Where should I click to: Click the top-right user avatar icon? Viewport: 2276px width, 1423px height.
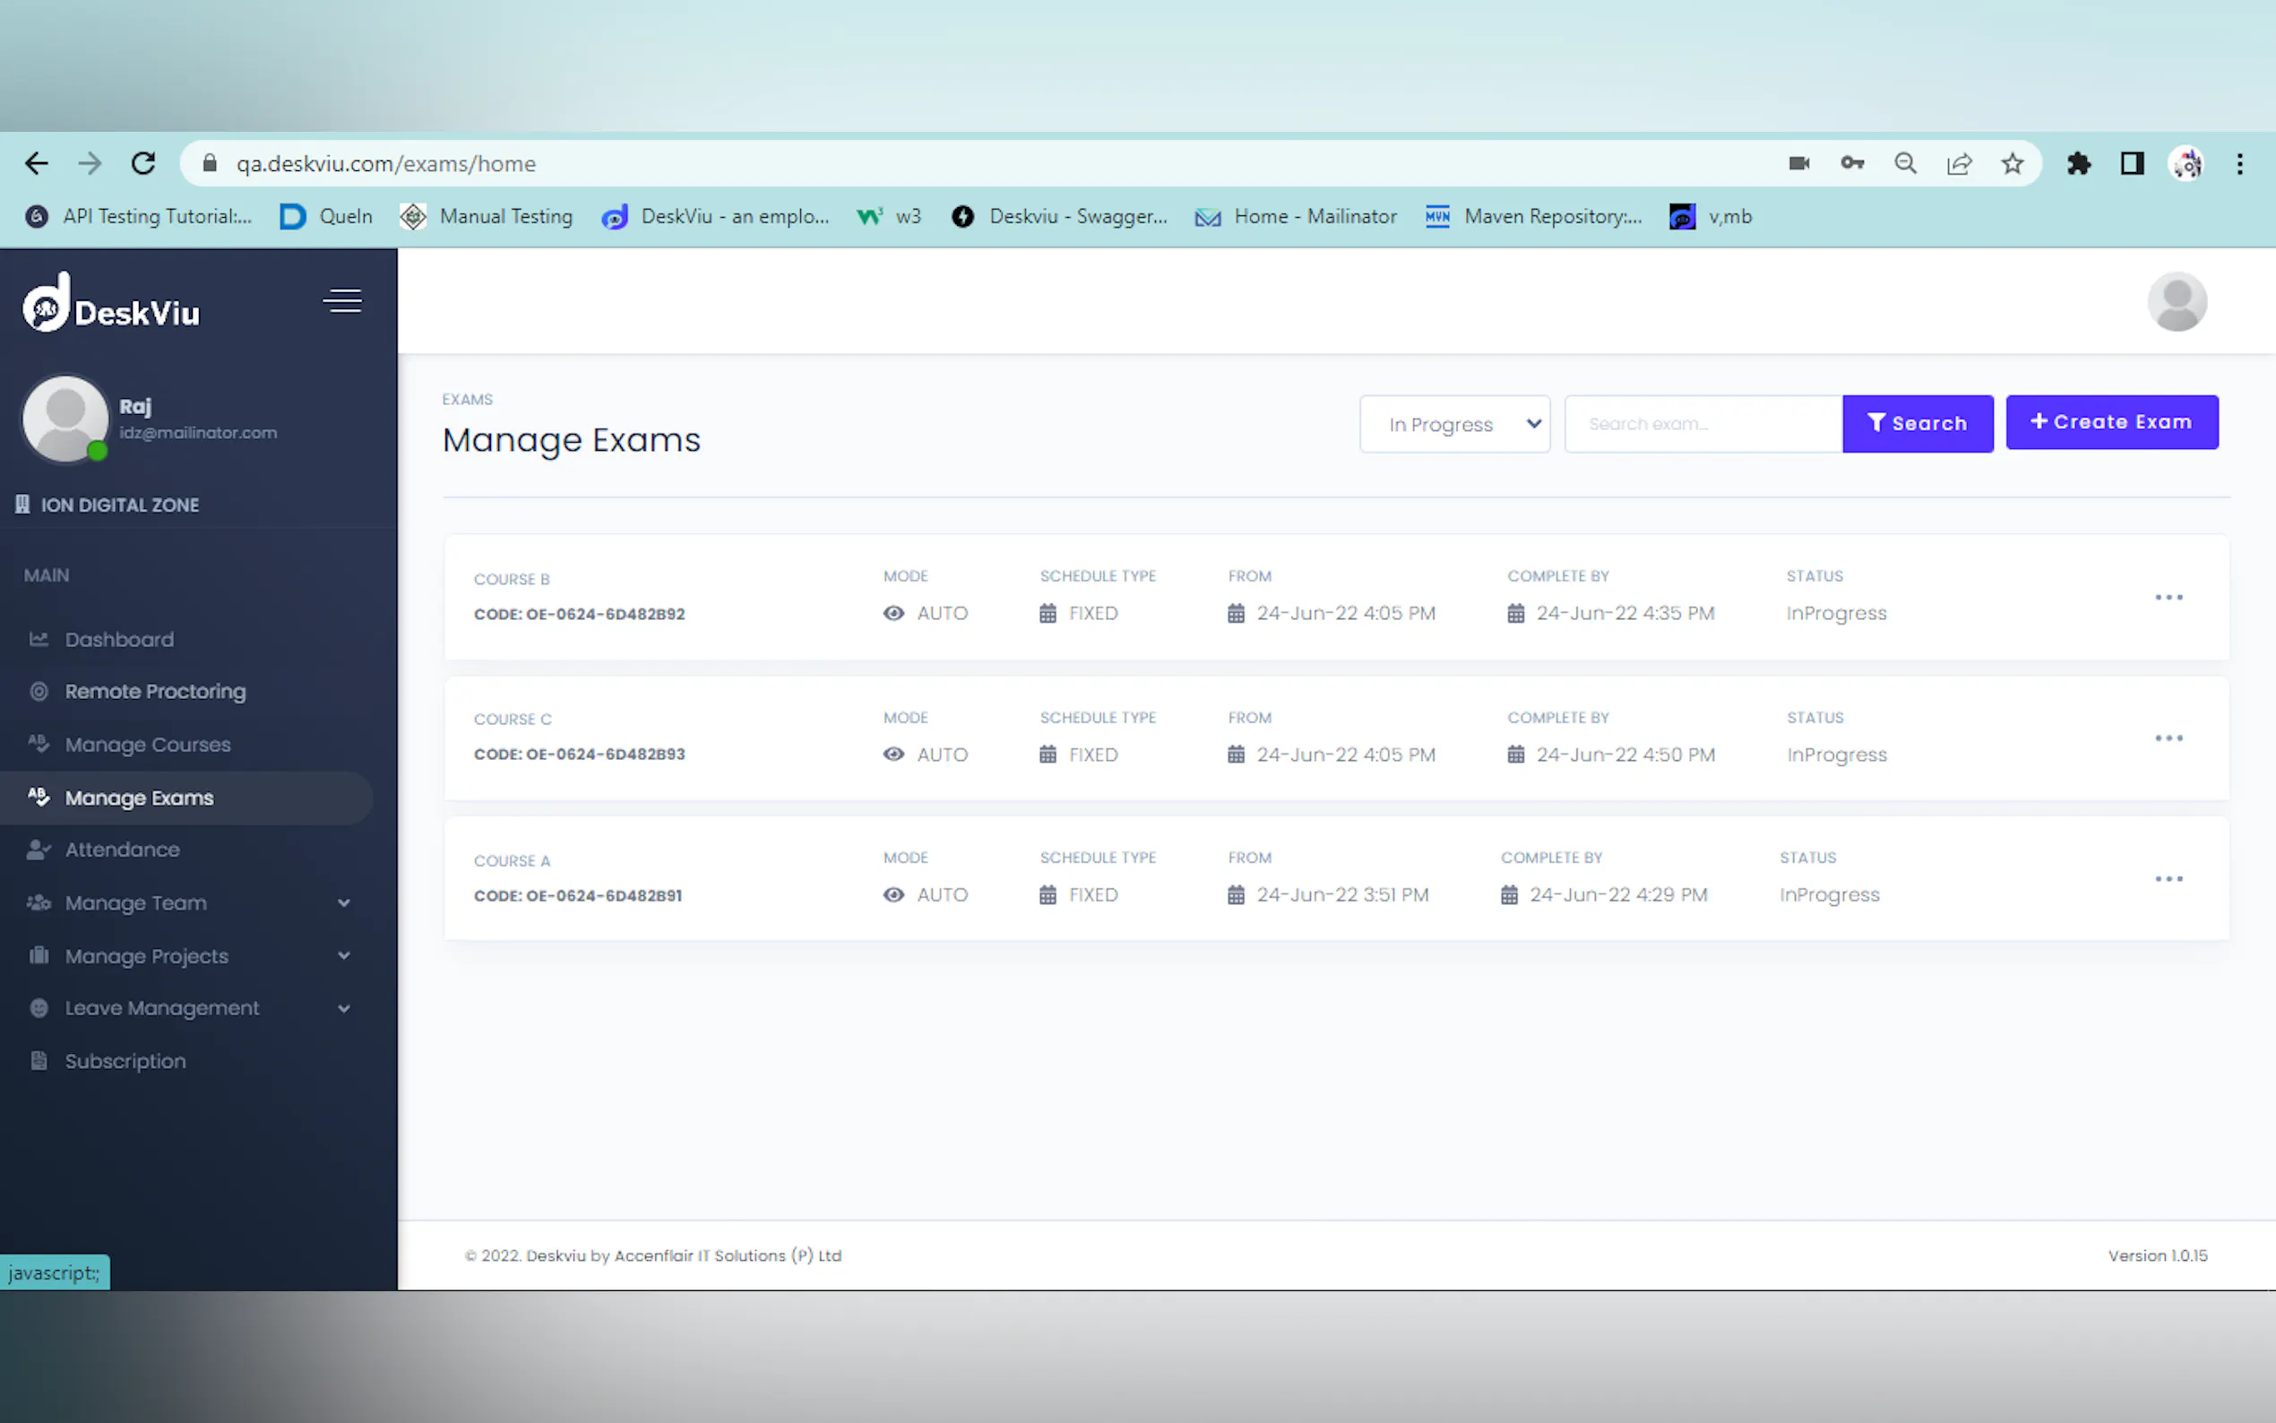(x=2177, y=302)
